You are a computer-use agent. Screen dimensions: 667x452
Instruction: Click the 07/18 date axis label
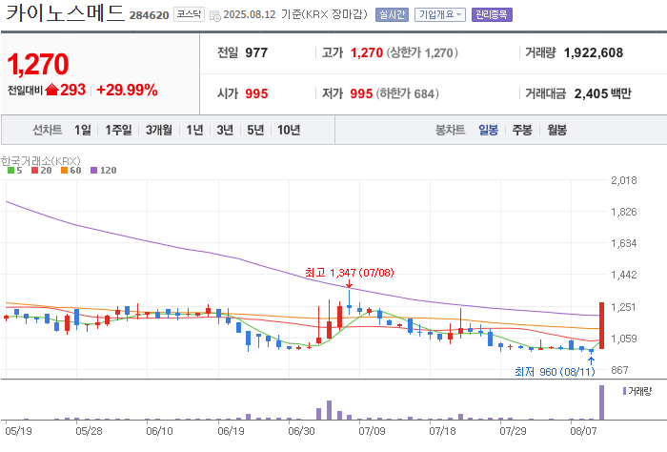click(x=442, y=431)
